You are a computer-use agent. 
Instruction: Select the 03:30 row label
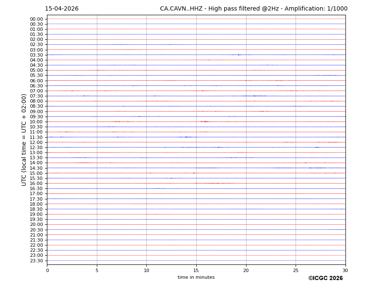(36, 55)
